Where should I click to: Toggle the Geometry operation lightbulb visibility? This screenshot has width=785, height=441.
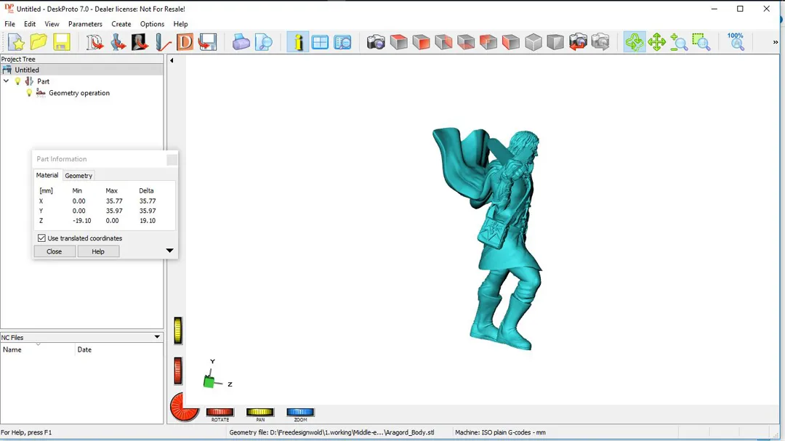coord(29,92)
